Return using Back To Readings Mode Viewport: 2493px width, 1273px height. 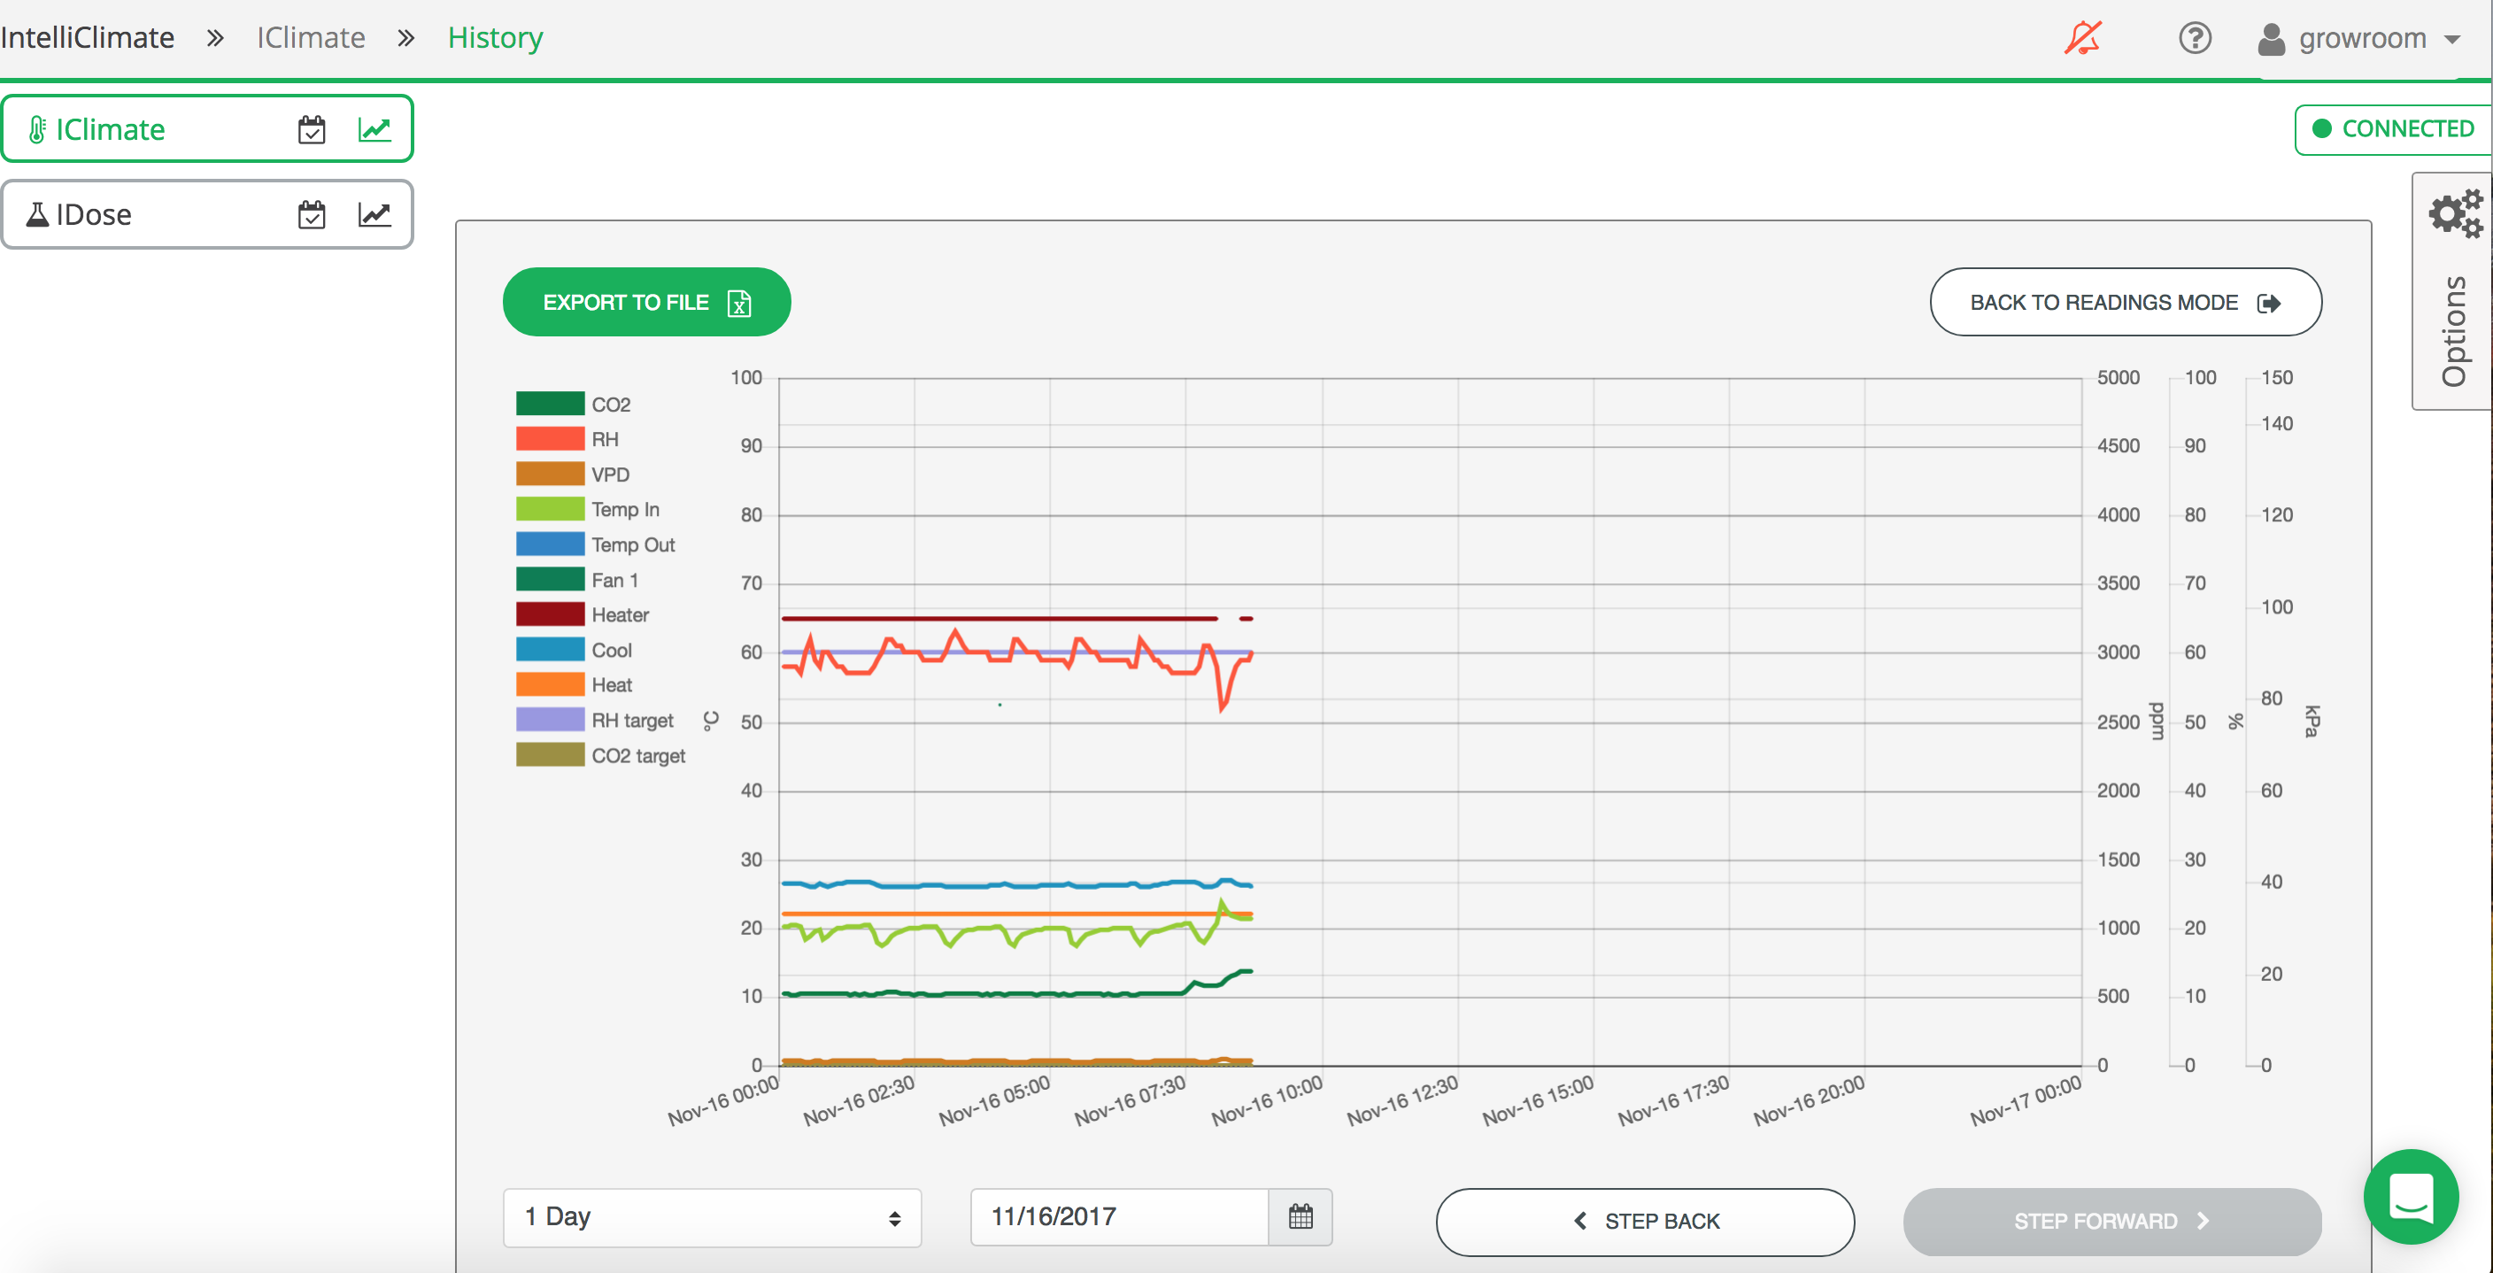(x=2125, y=301)
